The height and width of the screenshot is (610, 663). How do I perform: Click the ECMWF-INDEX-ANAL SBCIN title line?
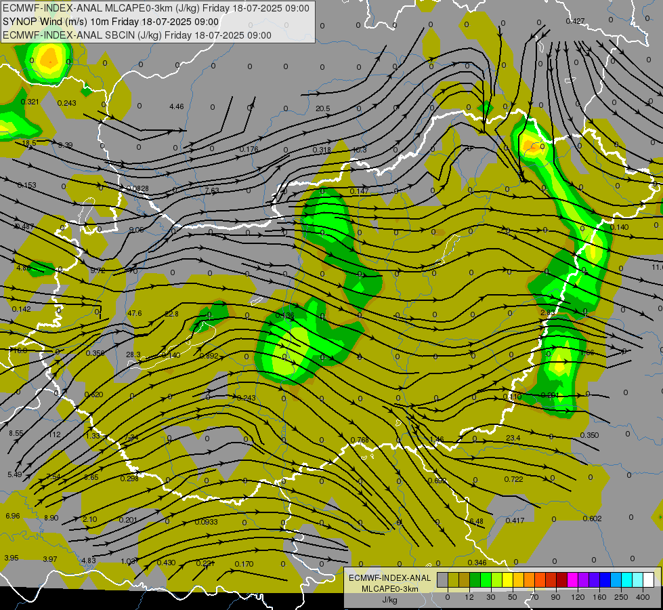click(x=137, y=35)
